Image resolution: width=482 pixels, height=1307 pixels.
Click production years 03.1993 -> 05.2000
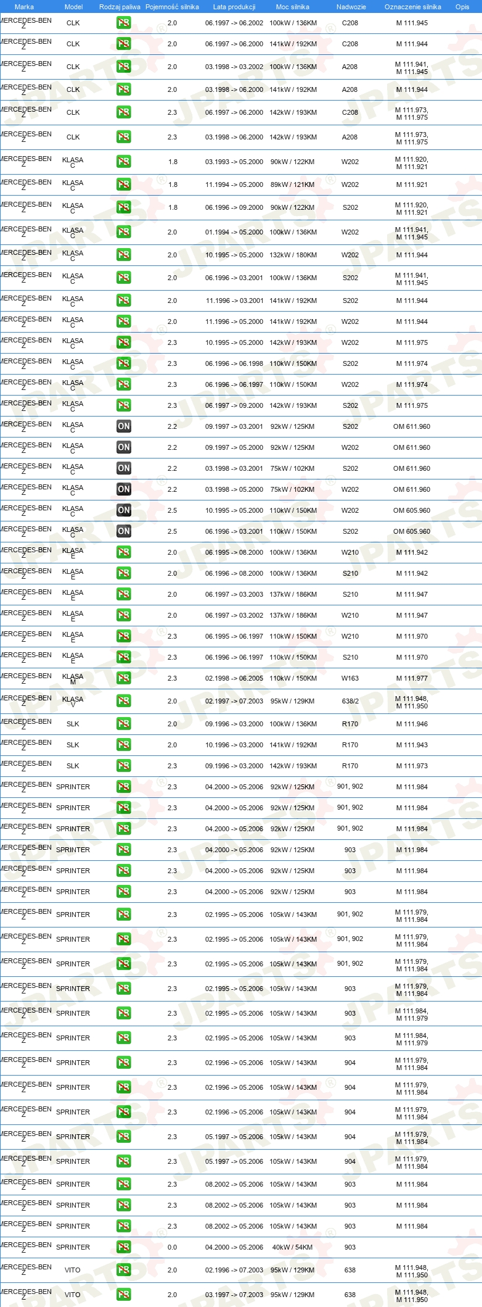point(234,162)
